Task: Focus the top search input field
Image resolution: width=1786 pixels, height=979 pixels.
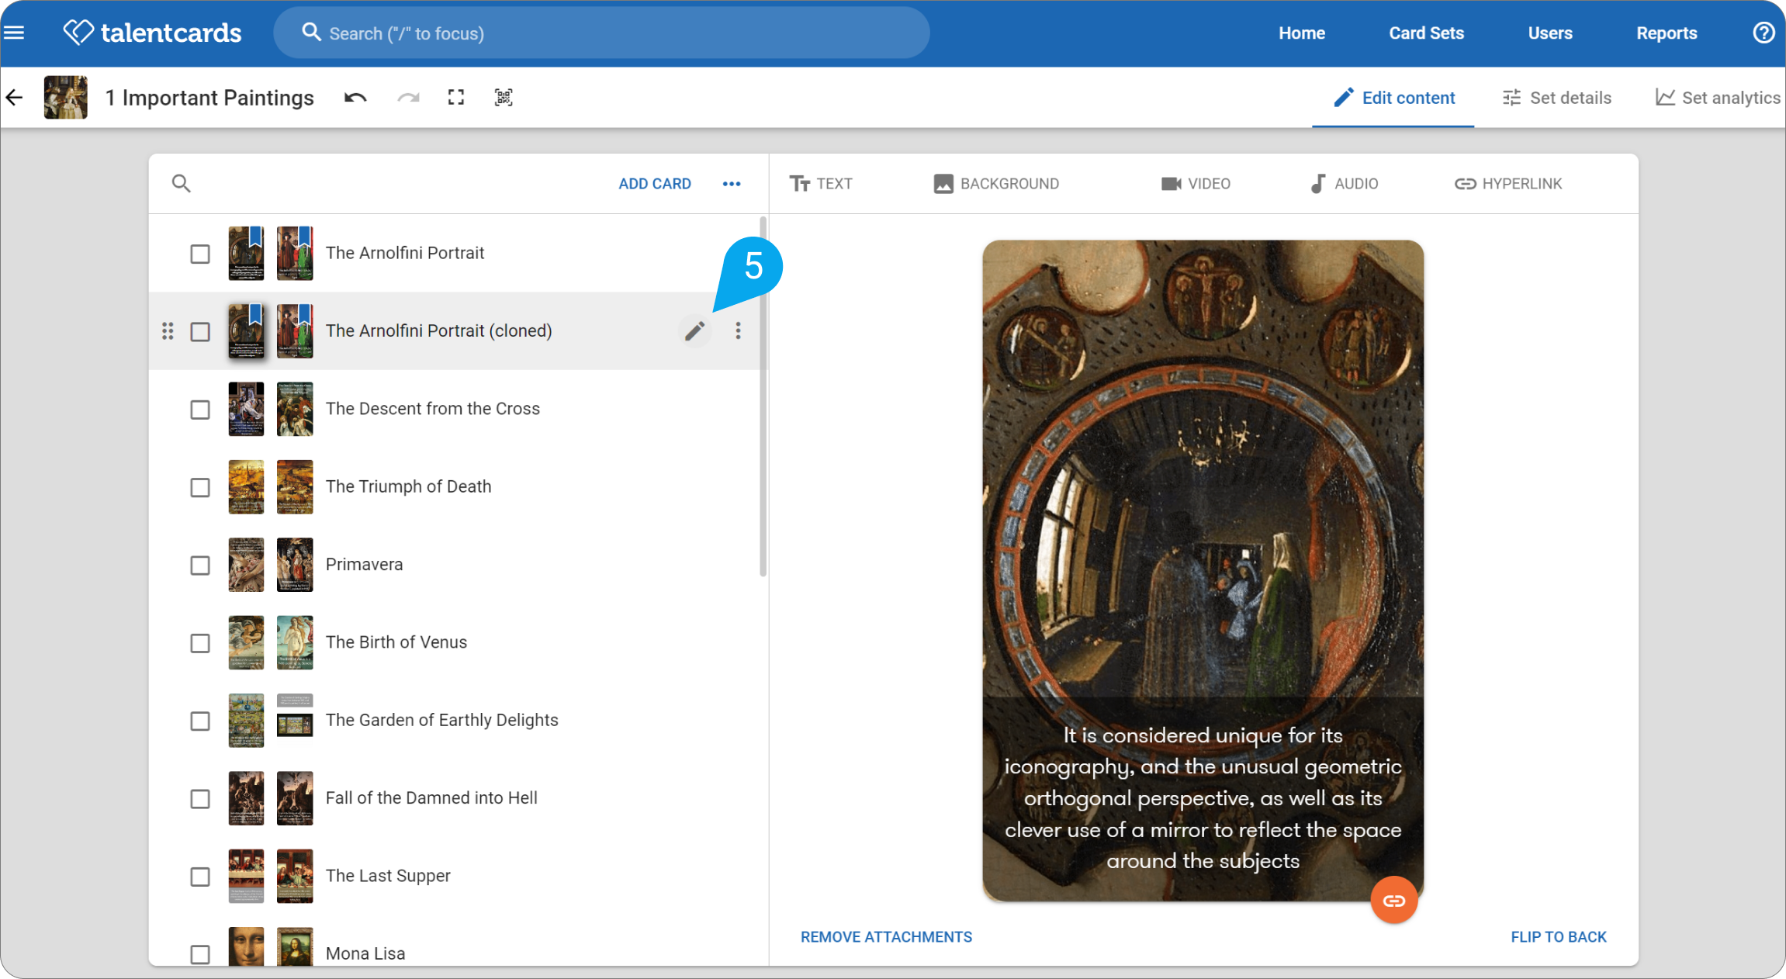Action: pos(601,33)
